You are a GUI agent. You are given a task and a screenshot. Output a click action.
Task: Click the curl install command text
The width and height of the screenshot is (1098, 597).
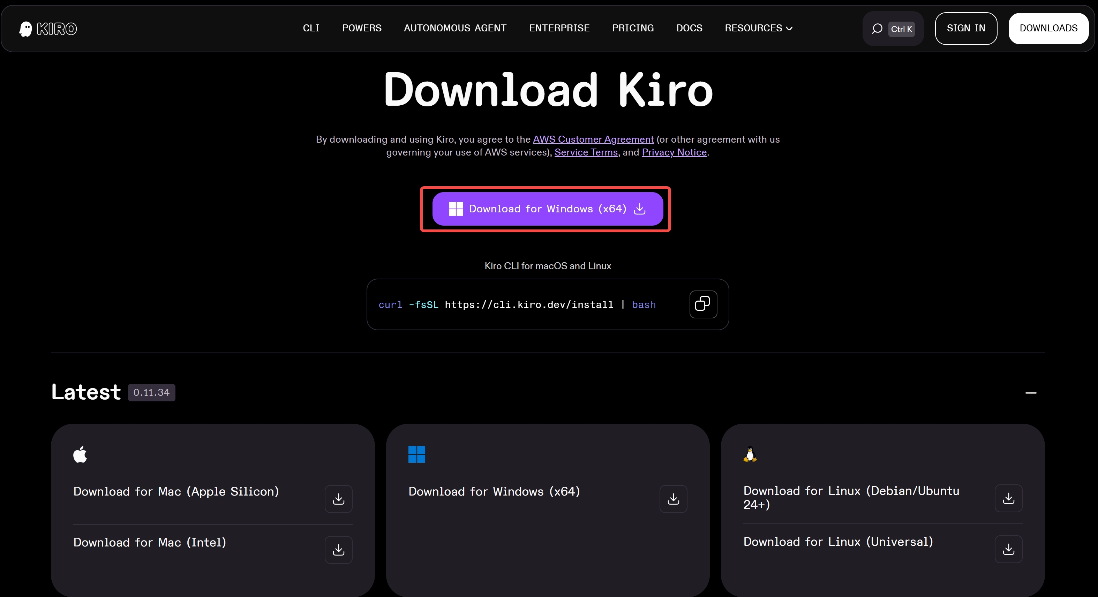517,305
